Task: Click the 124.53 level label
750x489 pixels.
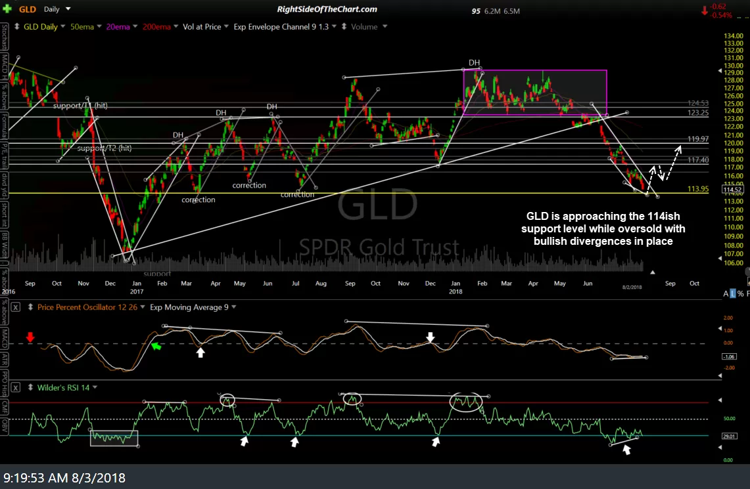Action: click(x=698, y=103)
